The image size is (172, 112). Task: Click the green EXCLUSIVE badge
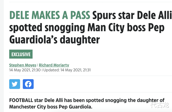click(x=21, y=54)
